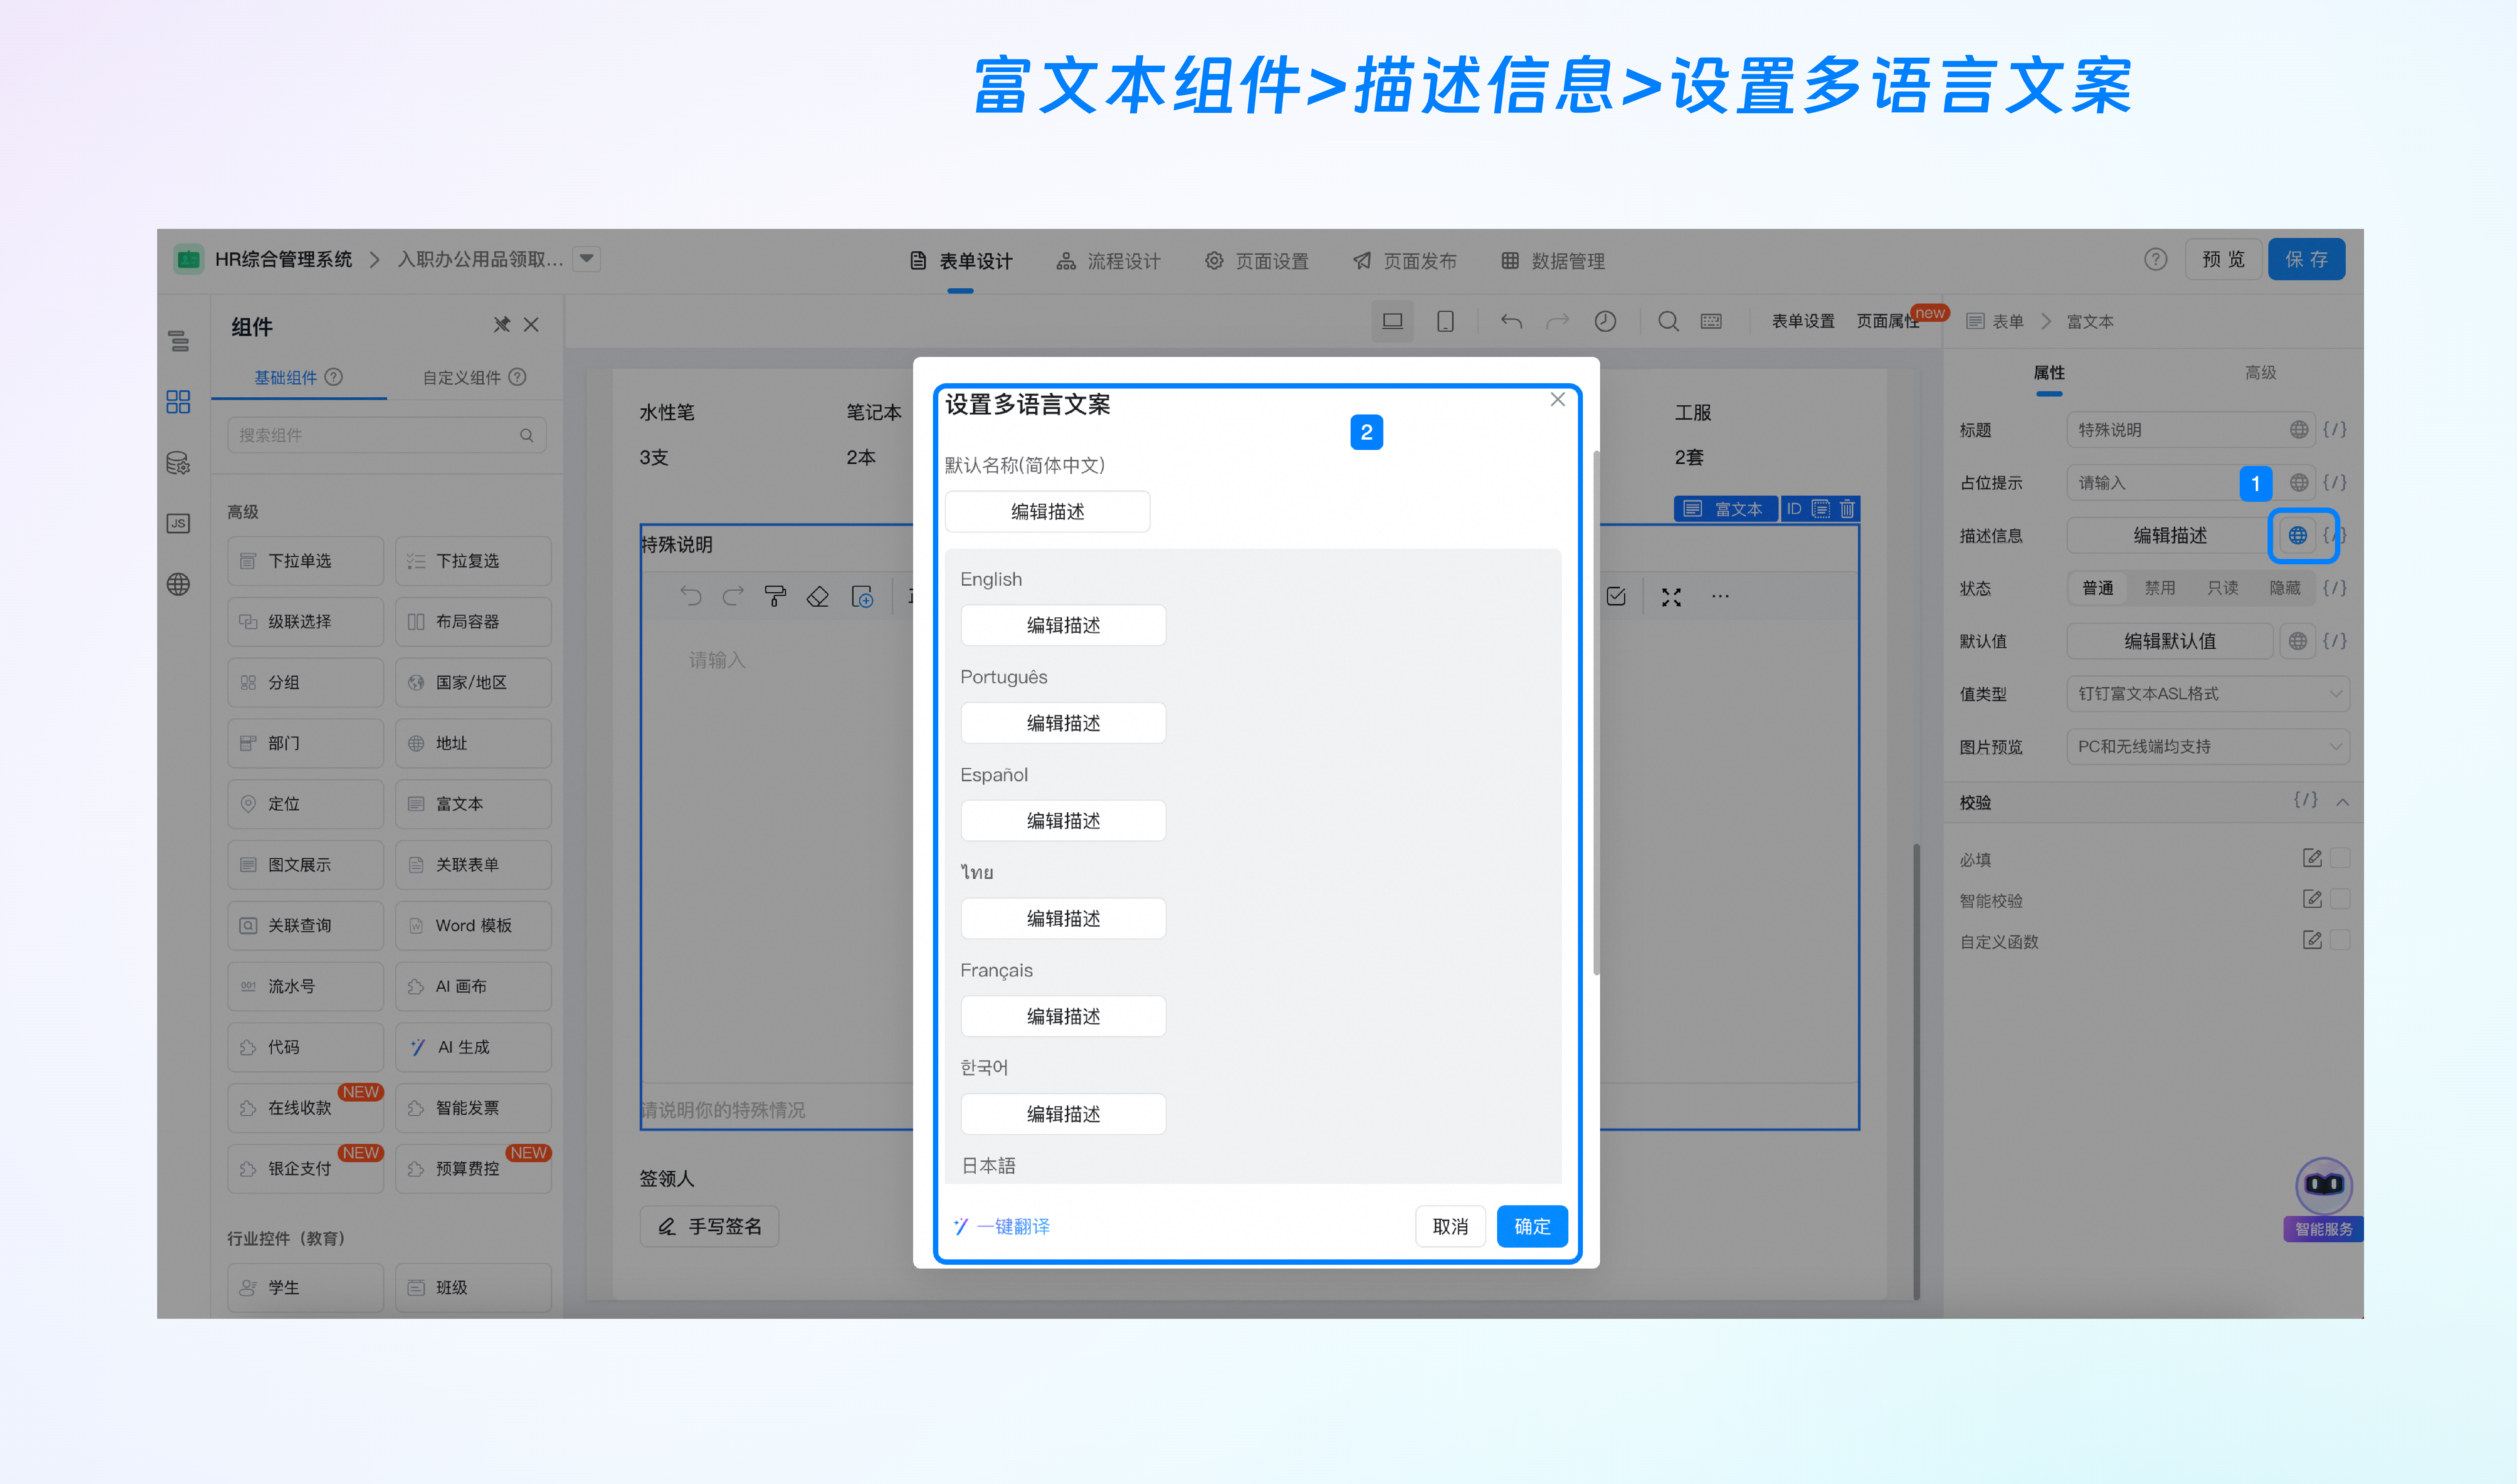Set status to 只读
Screen dimensions: 2517x1484
click(2223, 588)
